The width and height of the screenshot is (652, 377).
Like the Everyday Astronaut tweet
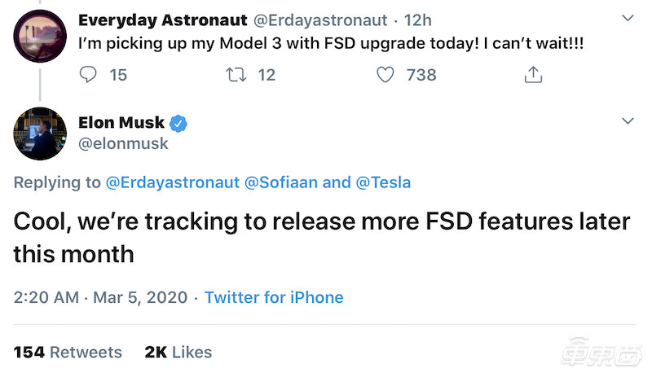coord(385,75)
